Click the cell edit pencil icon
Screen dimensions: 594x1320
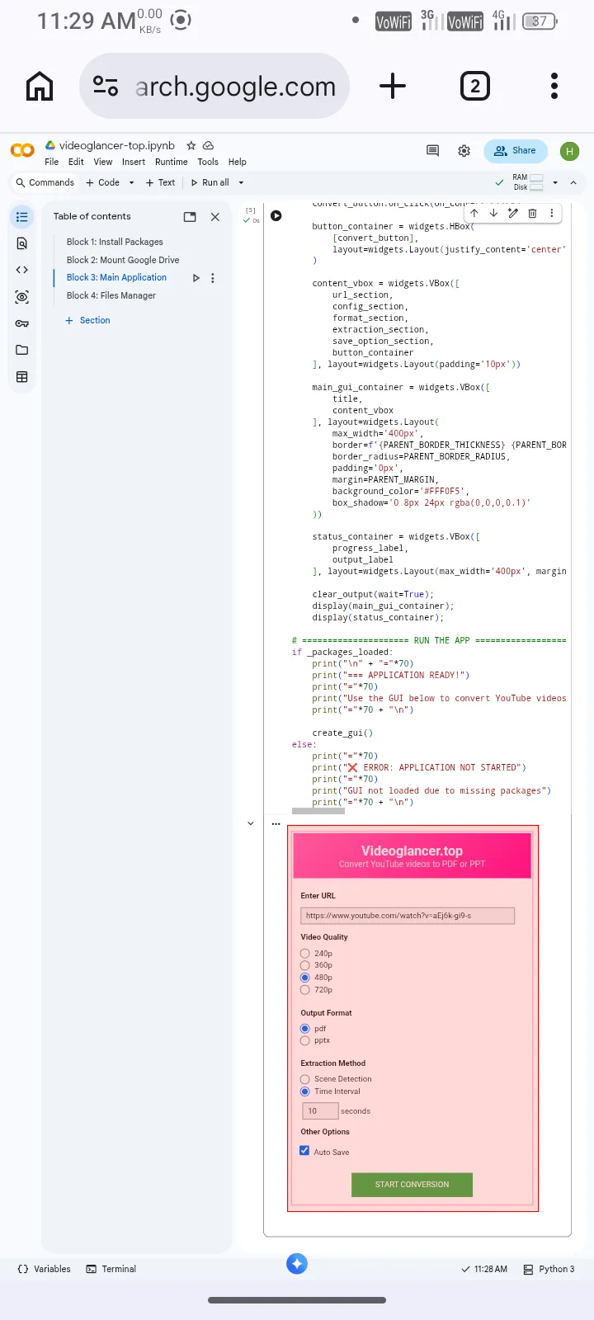[x=512, y=213]
